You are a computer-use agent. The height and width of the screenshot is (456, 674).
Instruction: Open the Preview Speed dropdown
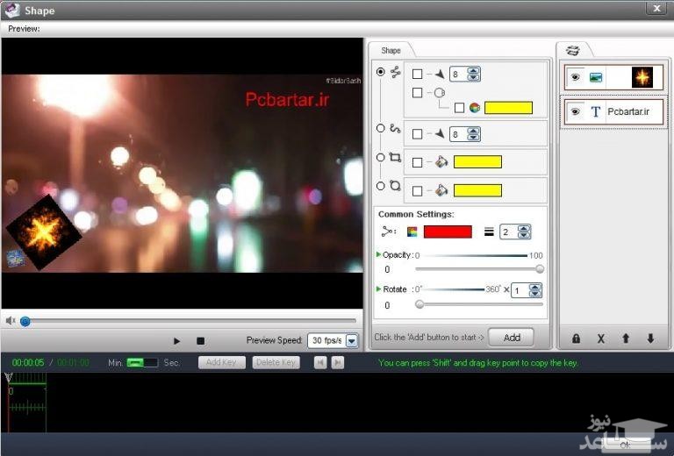(352, 340)
